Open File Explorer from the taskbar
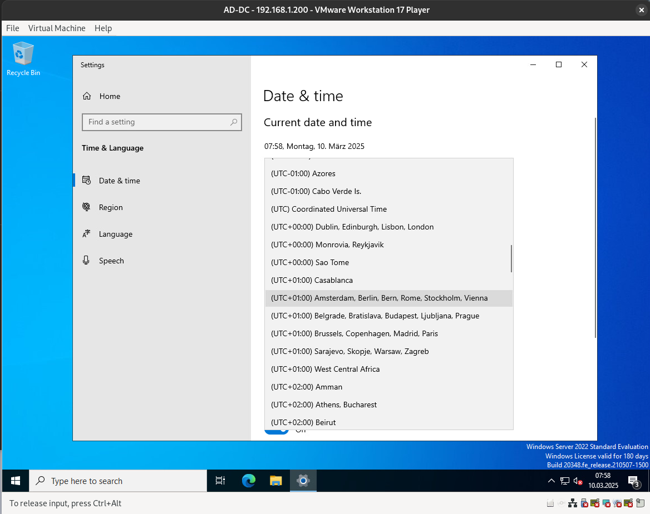 click(276, 481)
